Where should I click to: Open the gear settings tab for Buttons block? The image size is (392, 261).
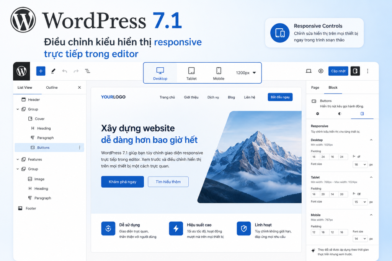pos(317,113)
